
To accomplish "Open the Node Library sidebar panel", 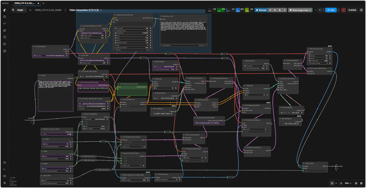I will [x=5, y=23].
